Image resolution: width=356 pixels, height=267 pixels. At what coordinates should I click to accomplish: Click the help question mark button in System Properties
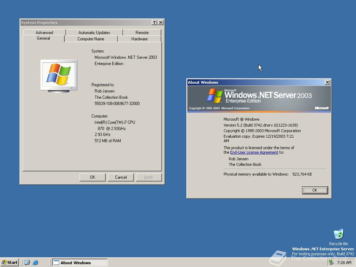[154, 22]
